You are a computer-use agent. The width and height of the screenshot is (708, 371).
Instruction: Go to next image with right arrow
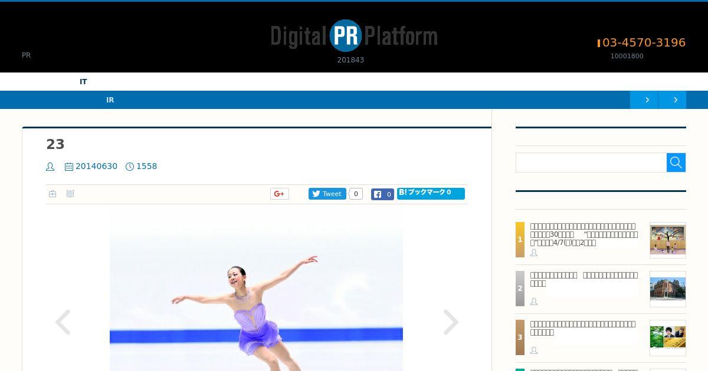pyautogui.click(x=451, y=322)
